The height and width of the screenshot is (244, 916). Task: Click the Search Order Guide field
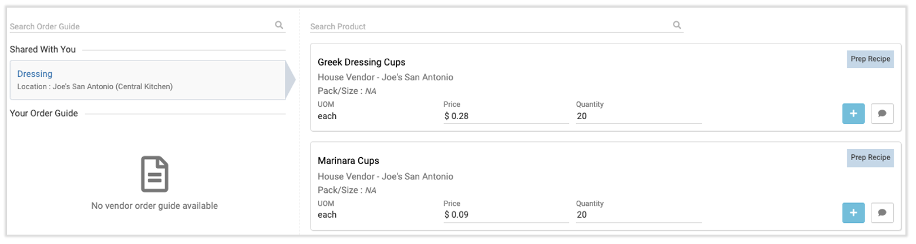pos(141,26)
